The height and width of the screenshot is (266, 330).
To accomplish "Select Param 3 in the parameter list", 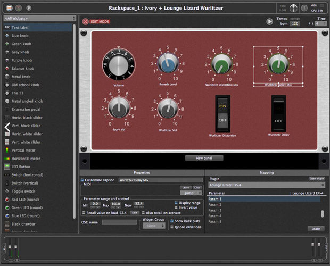I will coord(264,210).
